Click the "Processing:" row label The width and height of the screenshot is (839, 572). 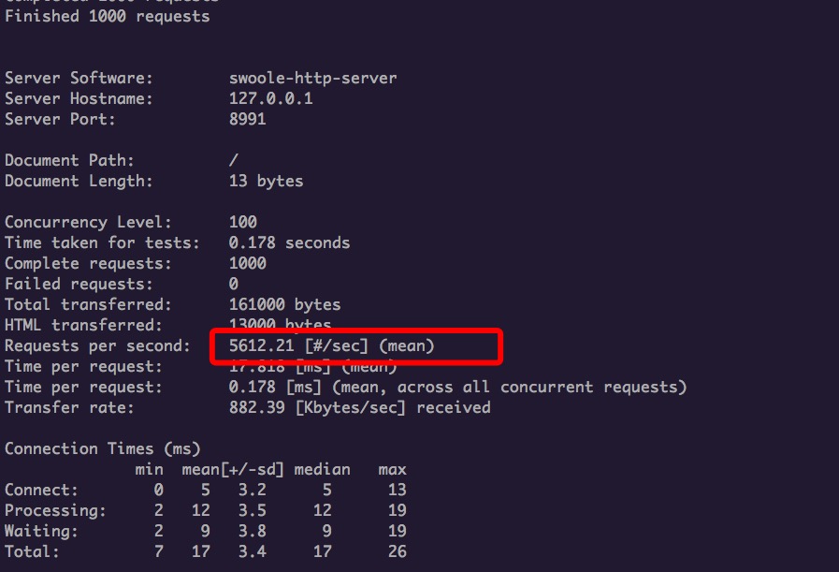[x=55, y=511]
